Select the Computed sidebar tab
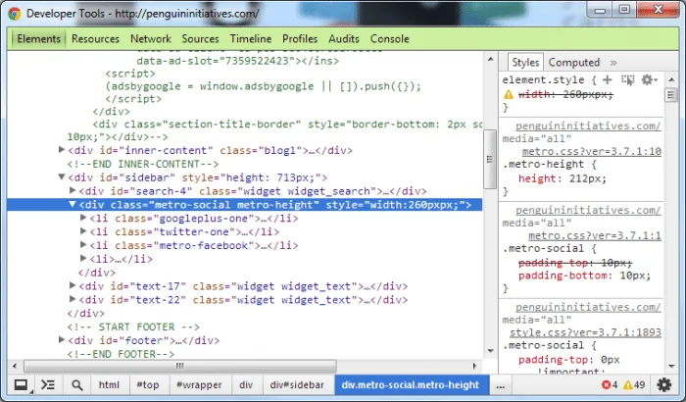 [574, 62]
